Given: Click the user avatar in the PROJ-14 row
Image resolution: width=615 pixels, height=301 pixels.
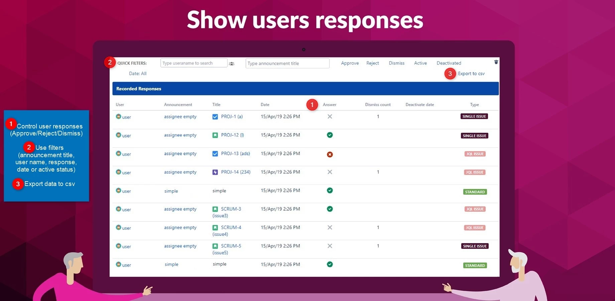Looking at the screenshot, I should coord(118,172).
